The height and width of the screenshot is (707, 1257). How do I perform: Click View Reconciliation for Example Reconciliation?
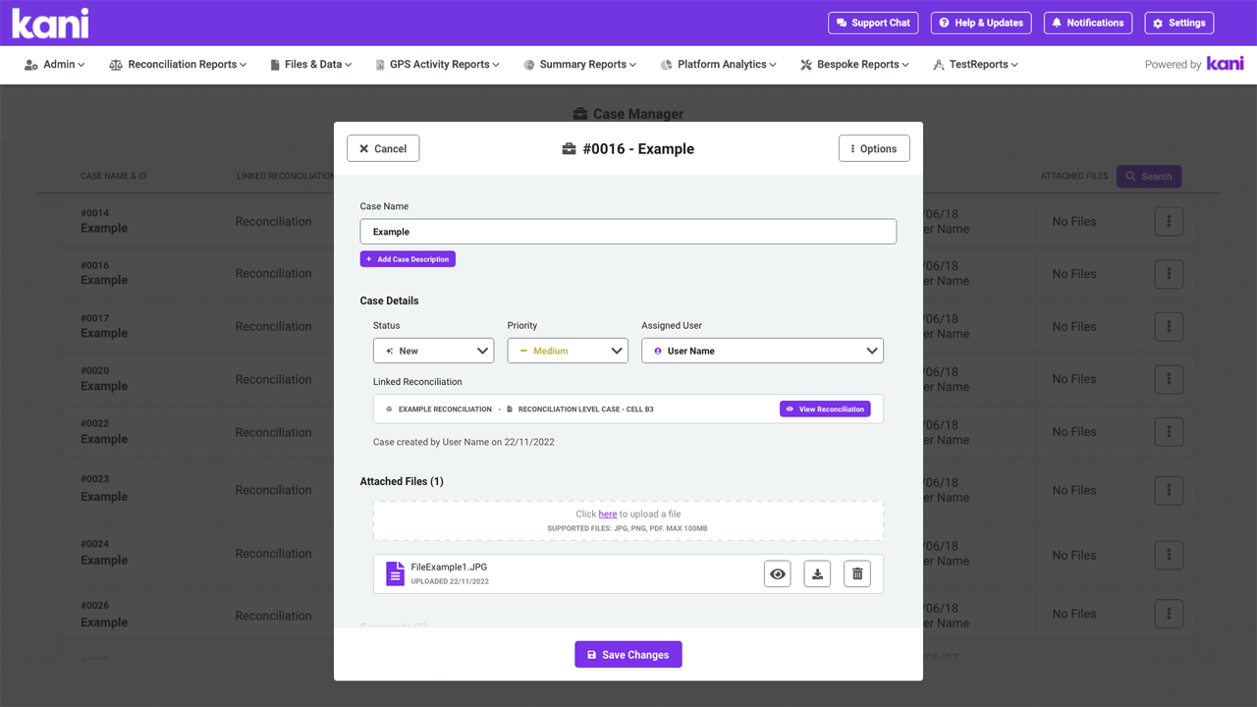[x=825, y=408]
